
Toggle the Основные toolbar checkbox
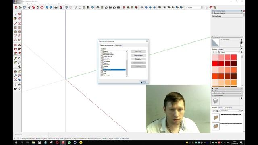pos(102,58)
